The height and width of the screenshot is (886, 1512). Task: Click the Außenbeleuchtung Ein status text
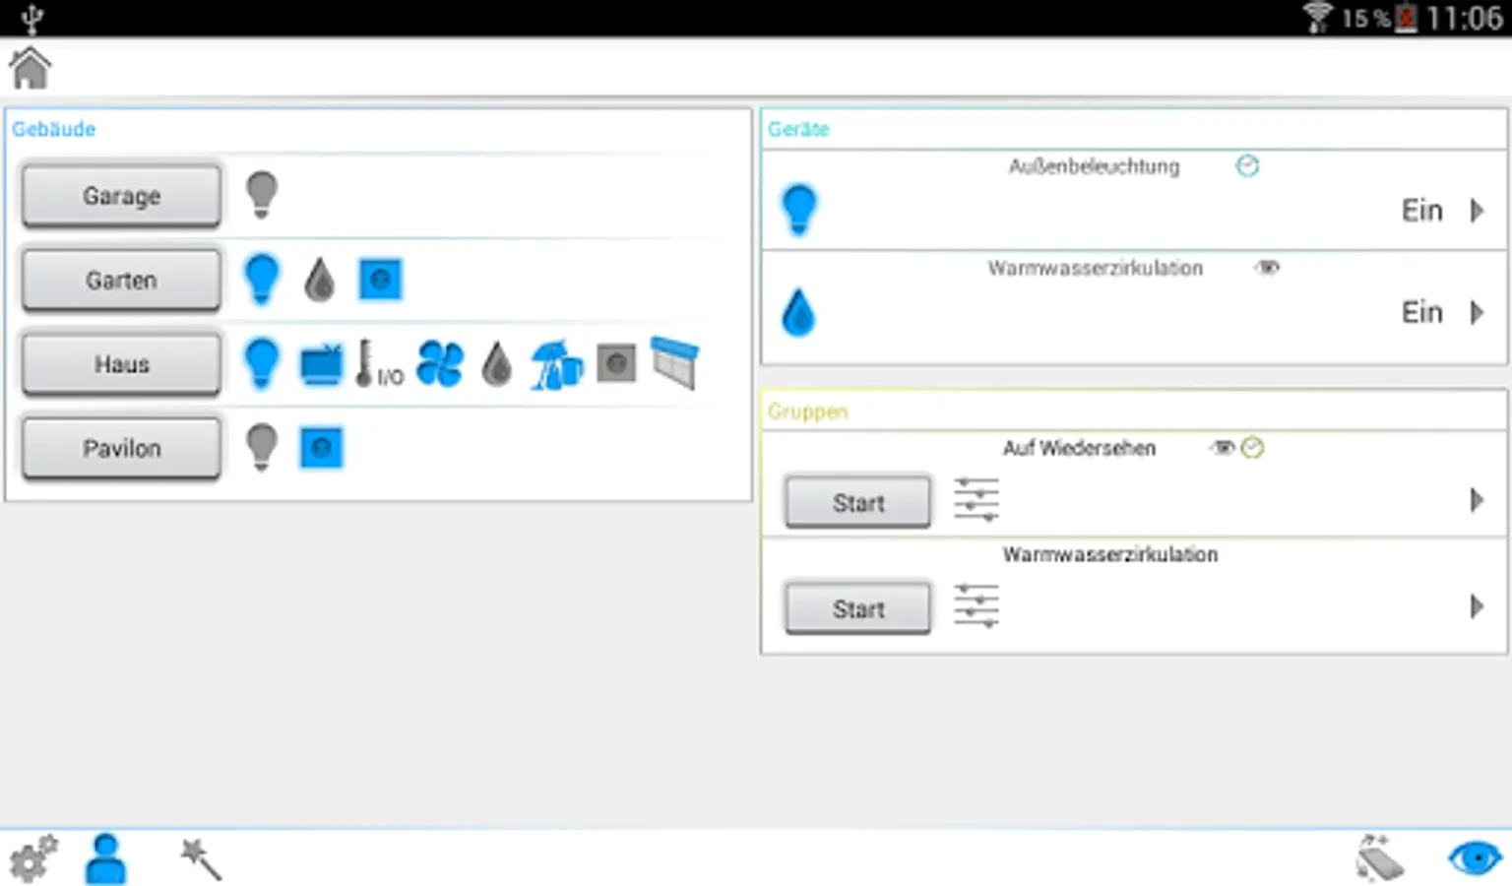point(1421,211)
